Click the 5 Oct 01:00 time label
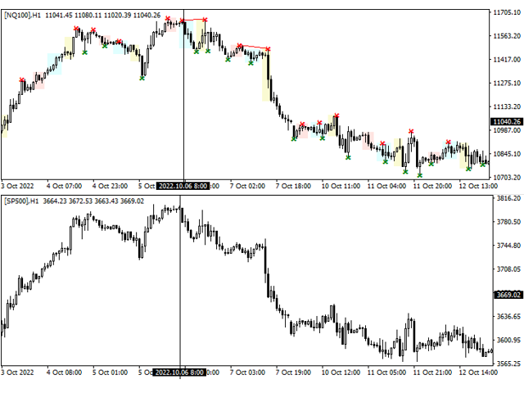Image resolution: width=524 pixels, height=393 pixels. [110, 373]
